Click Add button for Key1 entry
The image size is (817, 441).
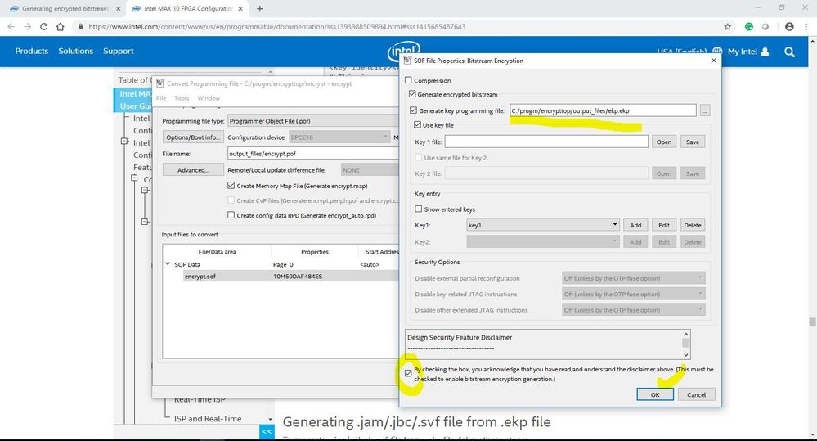click(635, 225)
